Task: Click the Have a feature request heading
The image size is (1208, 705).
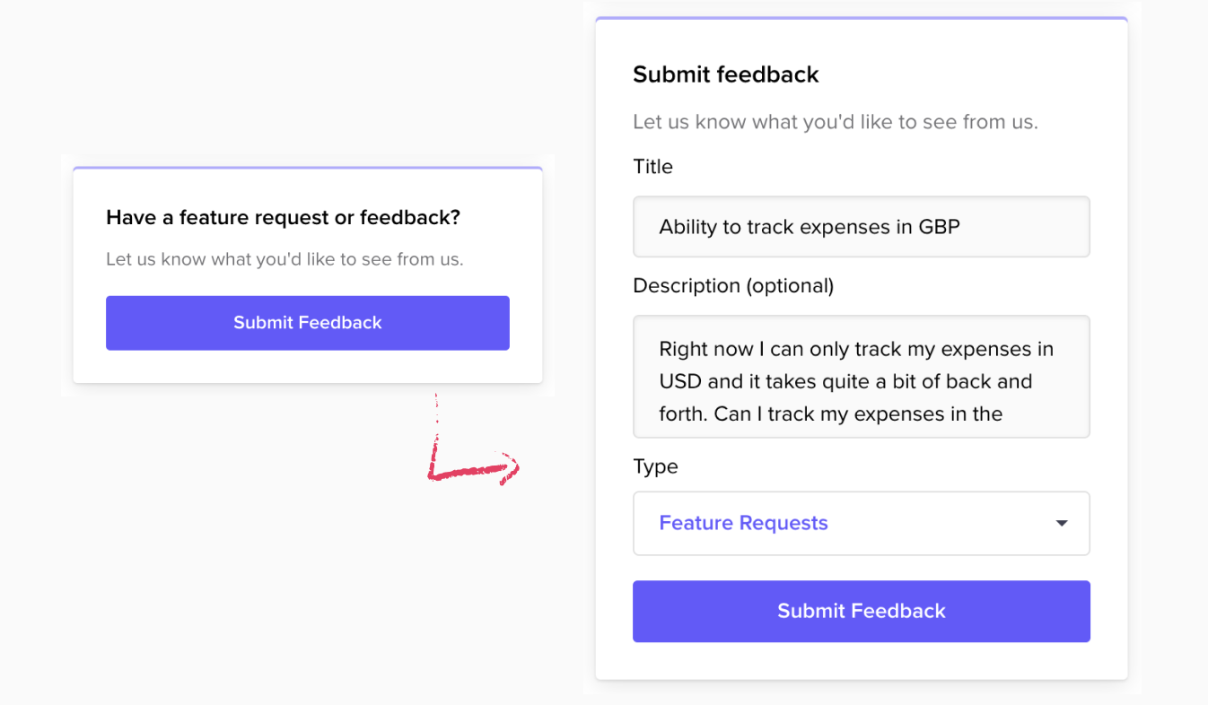Action: click(283, 217)
